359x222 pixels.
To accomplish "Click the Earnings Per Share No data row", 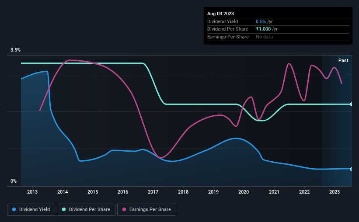I will [278, 37].
